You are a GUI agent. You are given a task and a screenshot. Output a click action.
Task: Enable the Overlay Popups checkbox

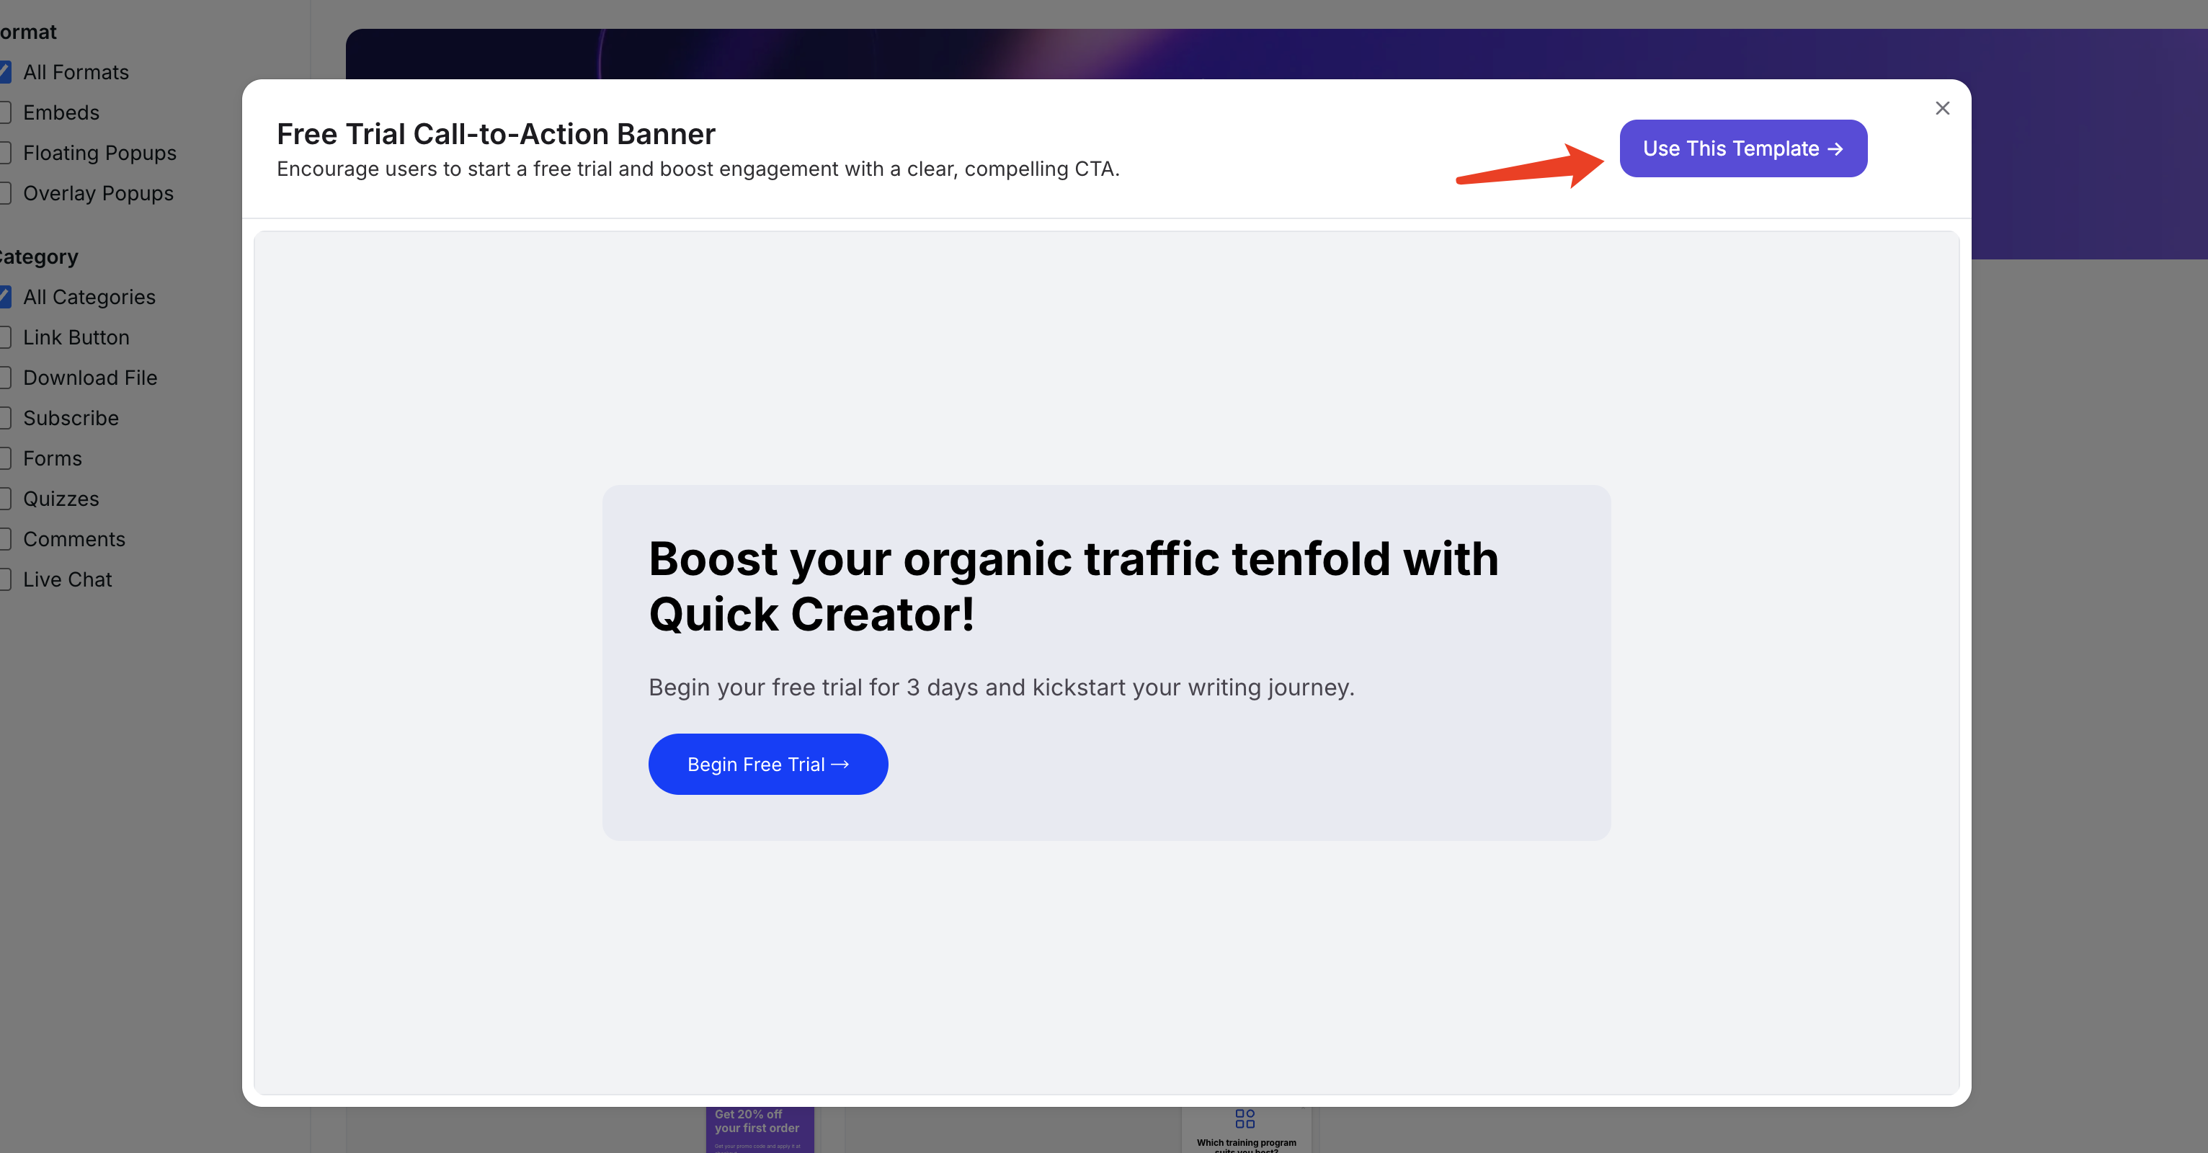pyautogui.click(x=4, y=193)
